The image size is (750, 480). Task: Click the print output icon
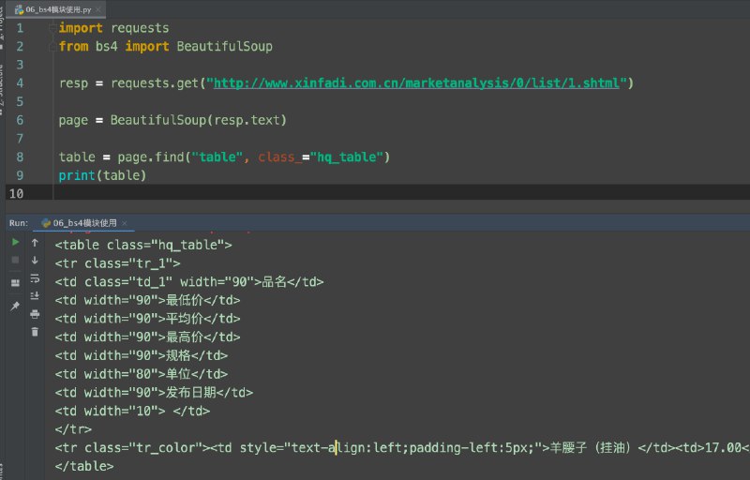pos(35,314)
